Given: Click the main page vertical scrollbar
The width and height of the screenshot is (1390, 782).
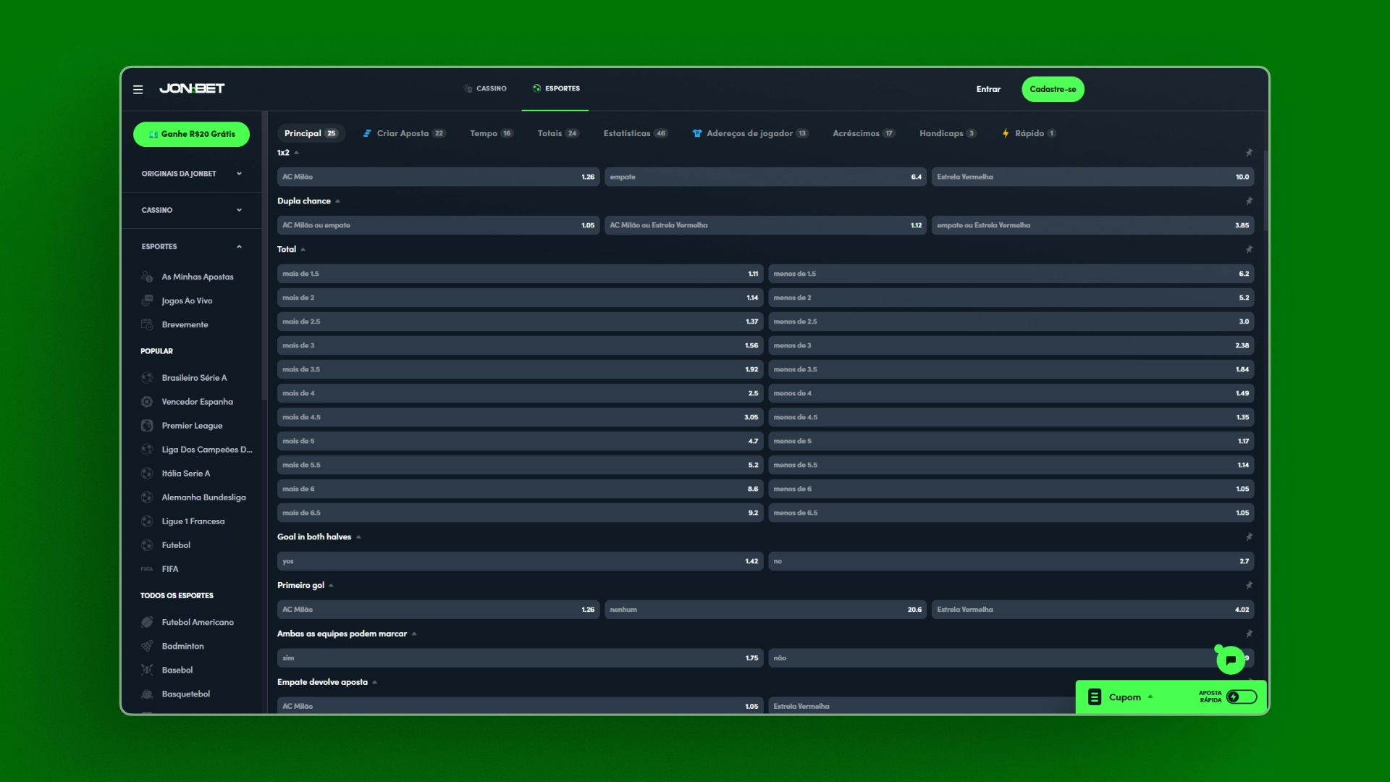Looking at the screenshot, I should click(x=1266, y=192).
